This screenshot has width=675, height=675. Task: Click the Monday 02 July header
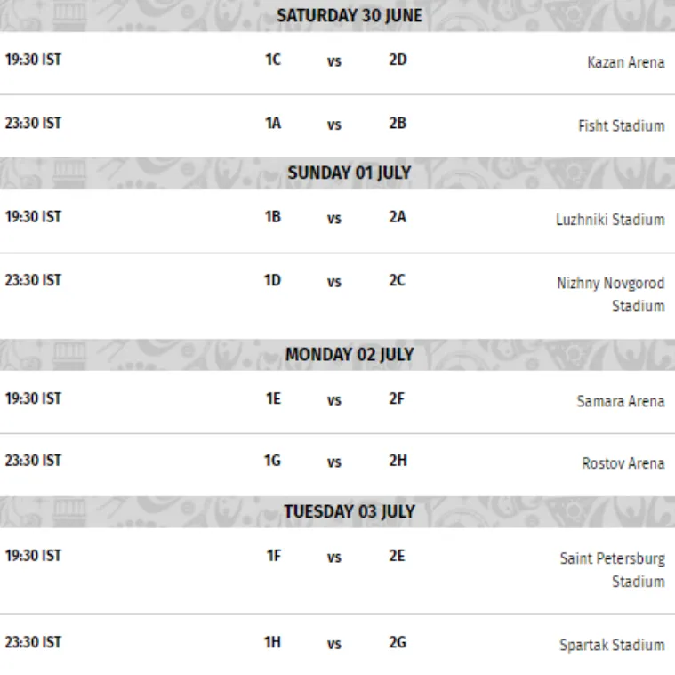tap(350, 355)
